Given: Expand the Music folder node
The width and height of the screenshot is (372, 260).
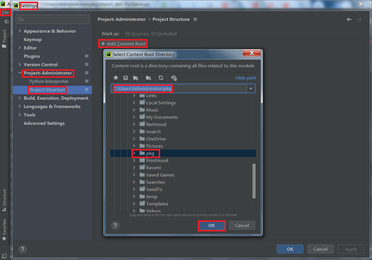Looking at the screenshot, I should (x=134, y=110).
